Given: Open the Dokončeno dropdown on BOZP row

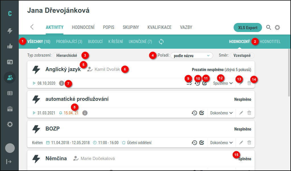Looking at the screenshot, I should [x=221, y=142].
